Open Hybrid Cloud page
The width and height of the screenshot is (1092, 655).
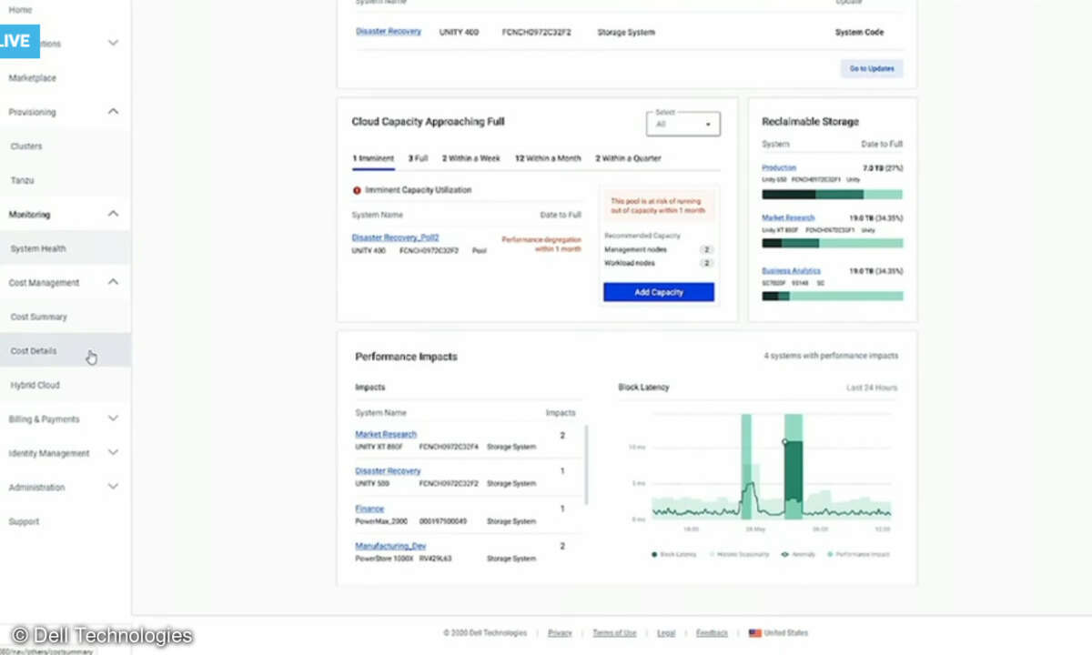(35, 385)
